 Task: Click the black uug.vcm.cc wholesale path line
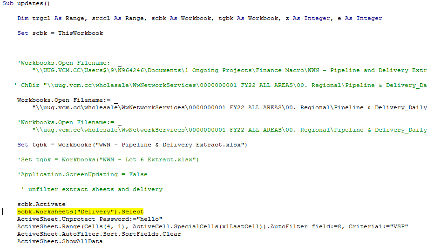pos(230,108)
